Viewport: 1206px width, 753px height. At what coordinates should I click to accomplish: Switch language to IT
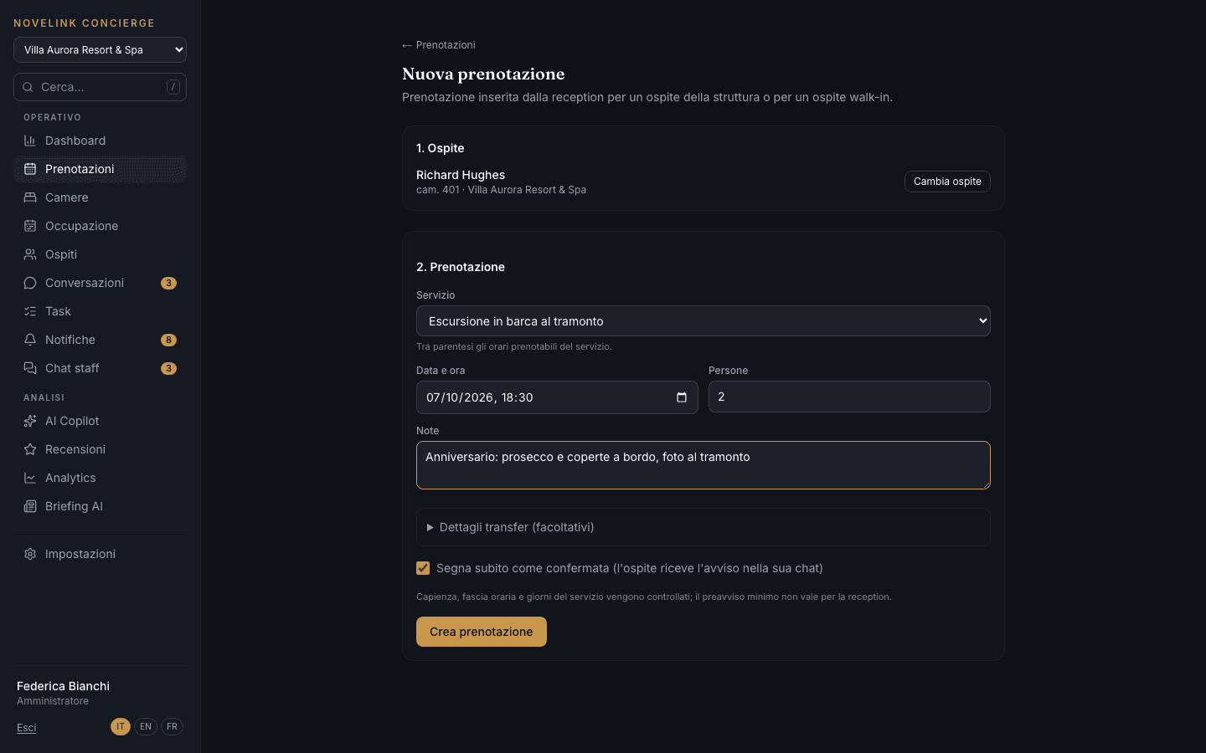(x=121, y=726)
